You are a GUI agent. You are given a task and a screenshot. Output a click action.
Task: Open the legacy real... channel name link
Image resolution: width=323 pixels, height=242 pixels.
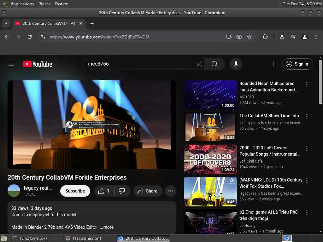[x=38, y=188]
